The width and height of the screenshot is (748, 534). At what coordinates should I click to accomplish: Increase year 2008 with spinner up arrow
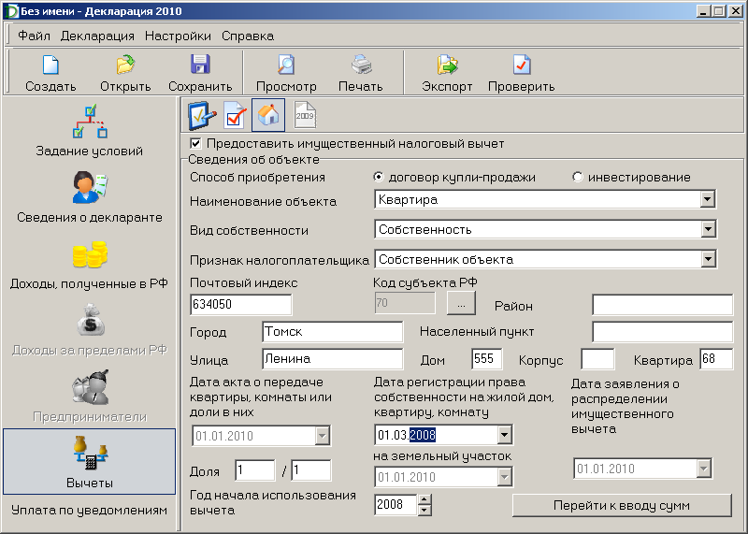click(424, 499)
